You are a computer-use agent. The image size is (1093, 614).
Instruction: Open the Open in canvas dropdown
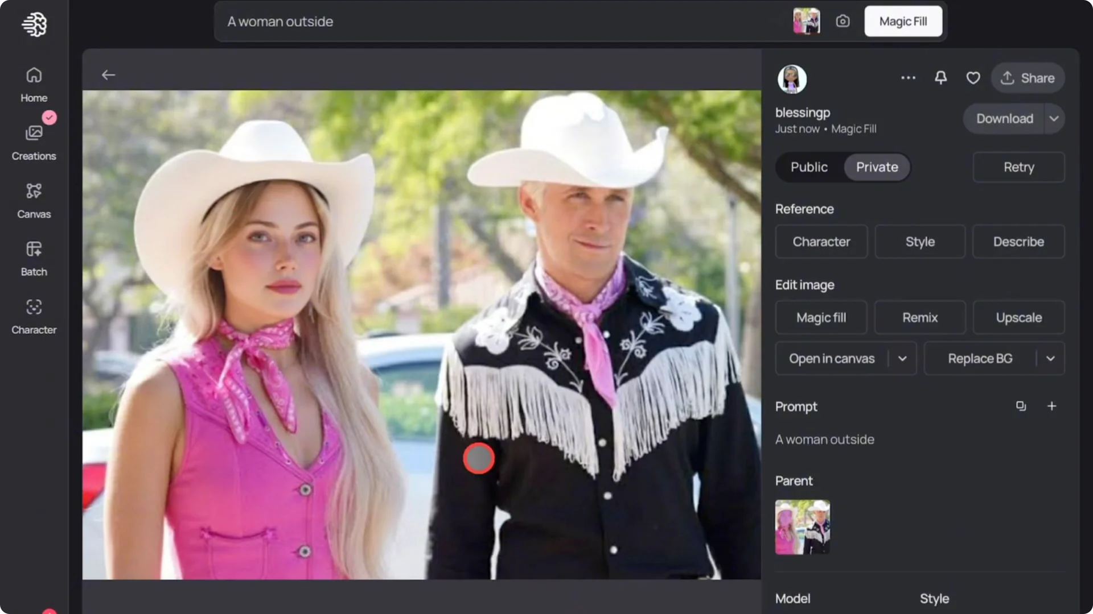coord(901,358)
